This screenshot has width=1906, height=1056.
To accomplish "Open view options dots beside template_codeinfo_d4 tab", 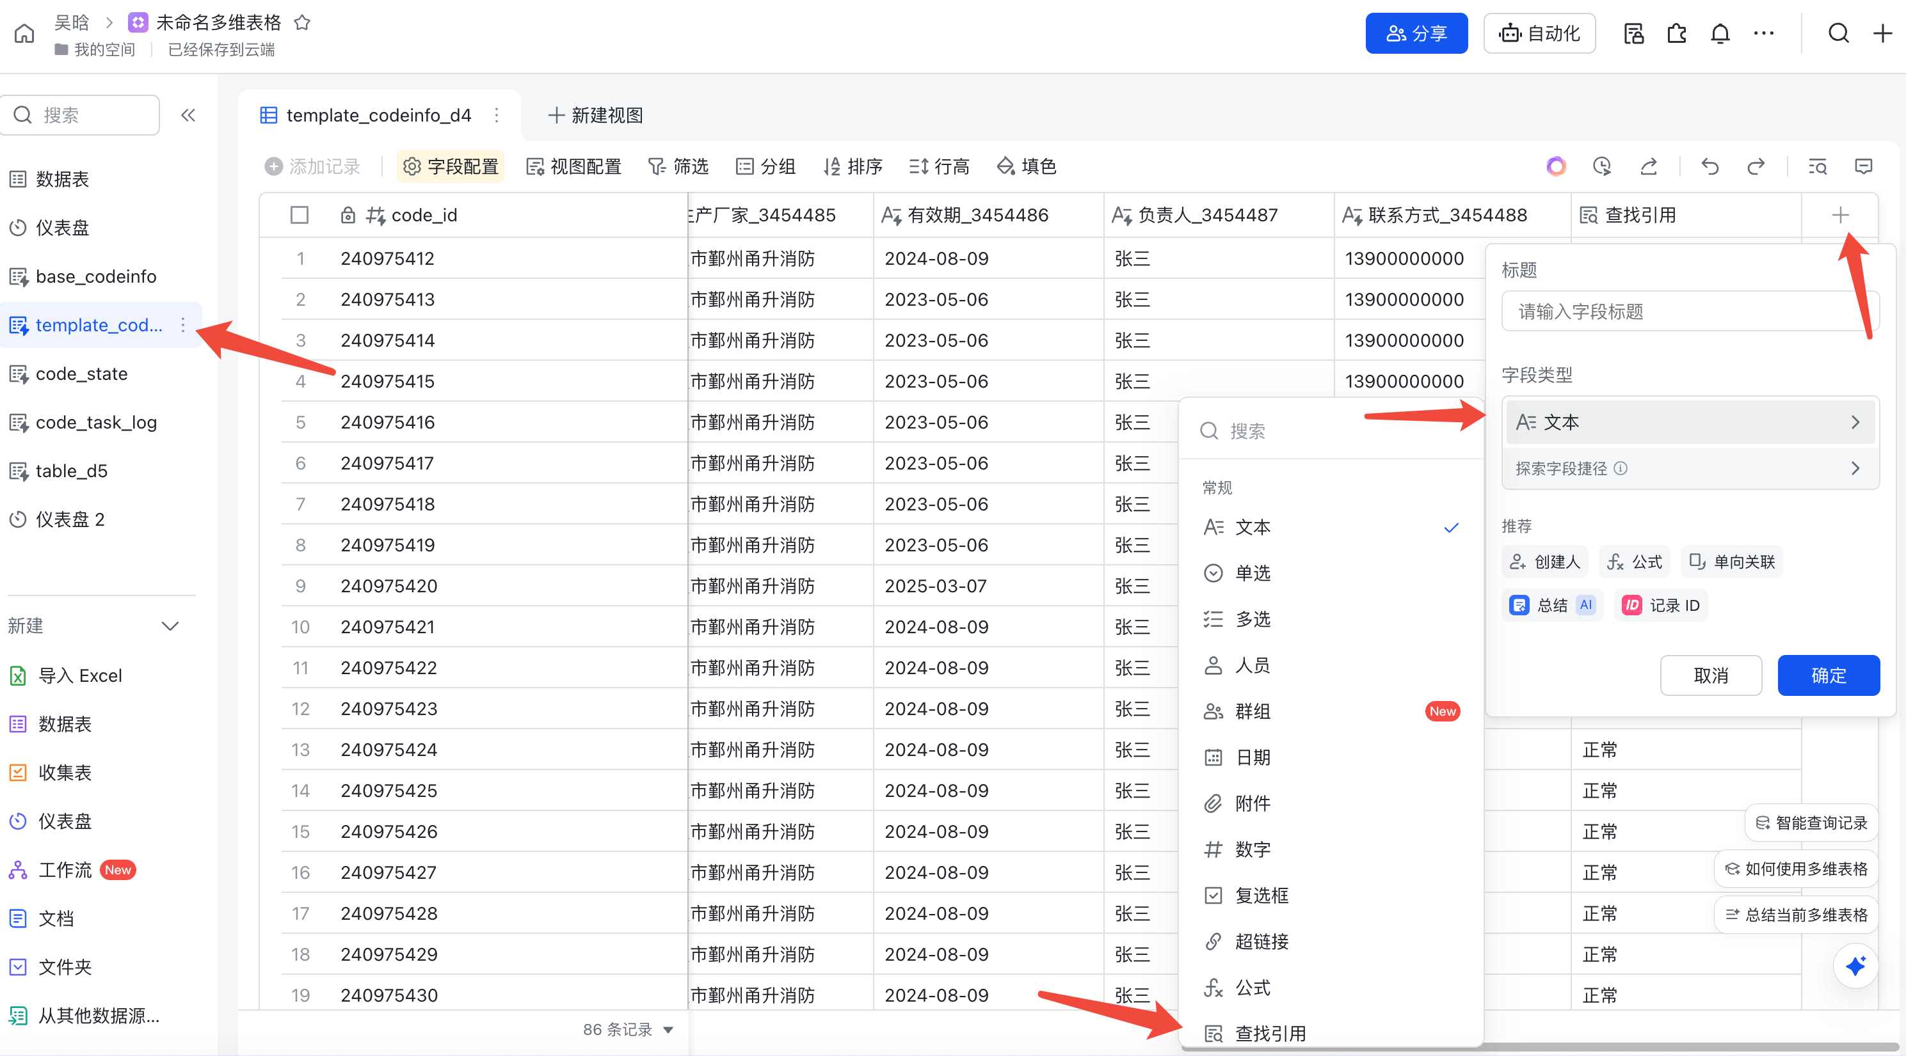I will (x=497, y=114).
